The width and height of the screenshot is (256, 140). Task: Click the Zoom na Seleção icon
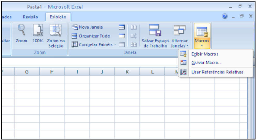56,34
